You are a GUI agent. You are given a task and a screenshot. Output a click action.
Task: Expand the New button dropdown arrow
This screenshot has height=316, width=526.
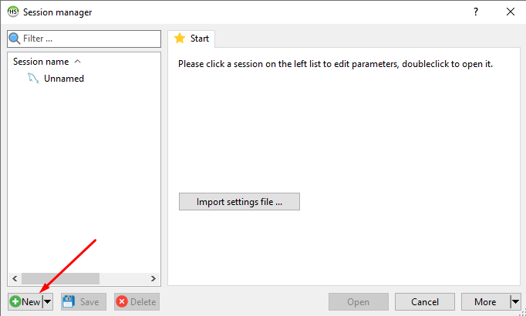[48, 302]
